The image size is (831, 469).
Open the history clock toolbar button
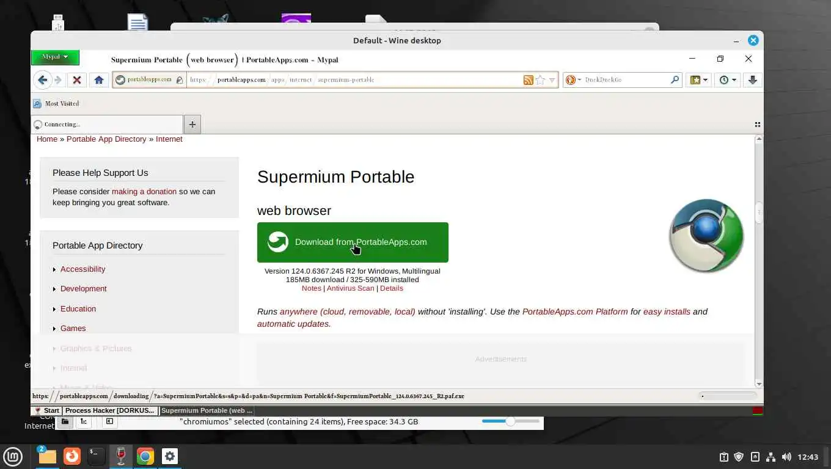coord(727,80)
